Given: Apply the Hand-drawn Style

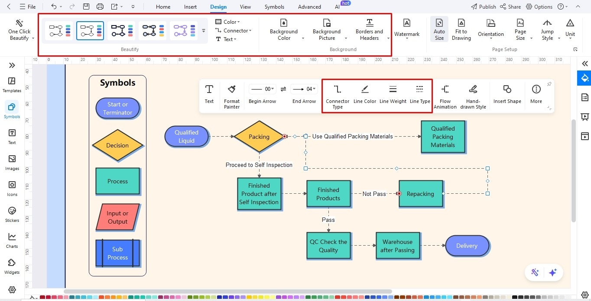Looking at the screenshot, I should (473, 96).
